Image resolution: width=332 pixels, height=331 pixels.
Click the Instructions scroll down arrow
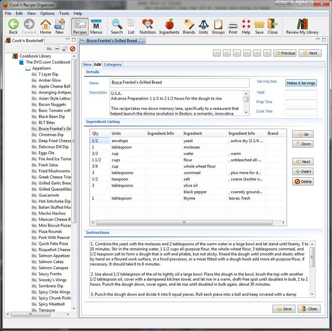point(312,294)
